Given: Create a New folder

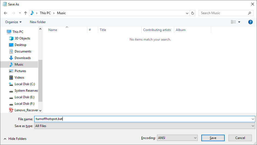Looking at the screenshot, I should tap(38, 22).
